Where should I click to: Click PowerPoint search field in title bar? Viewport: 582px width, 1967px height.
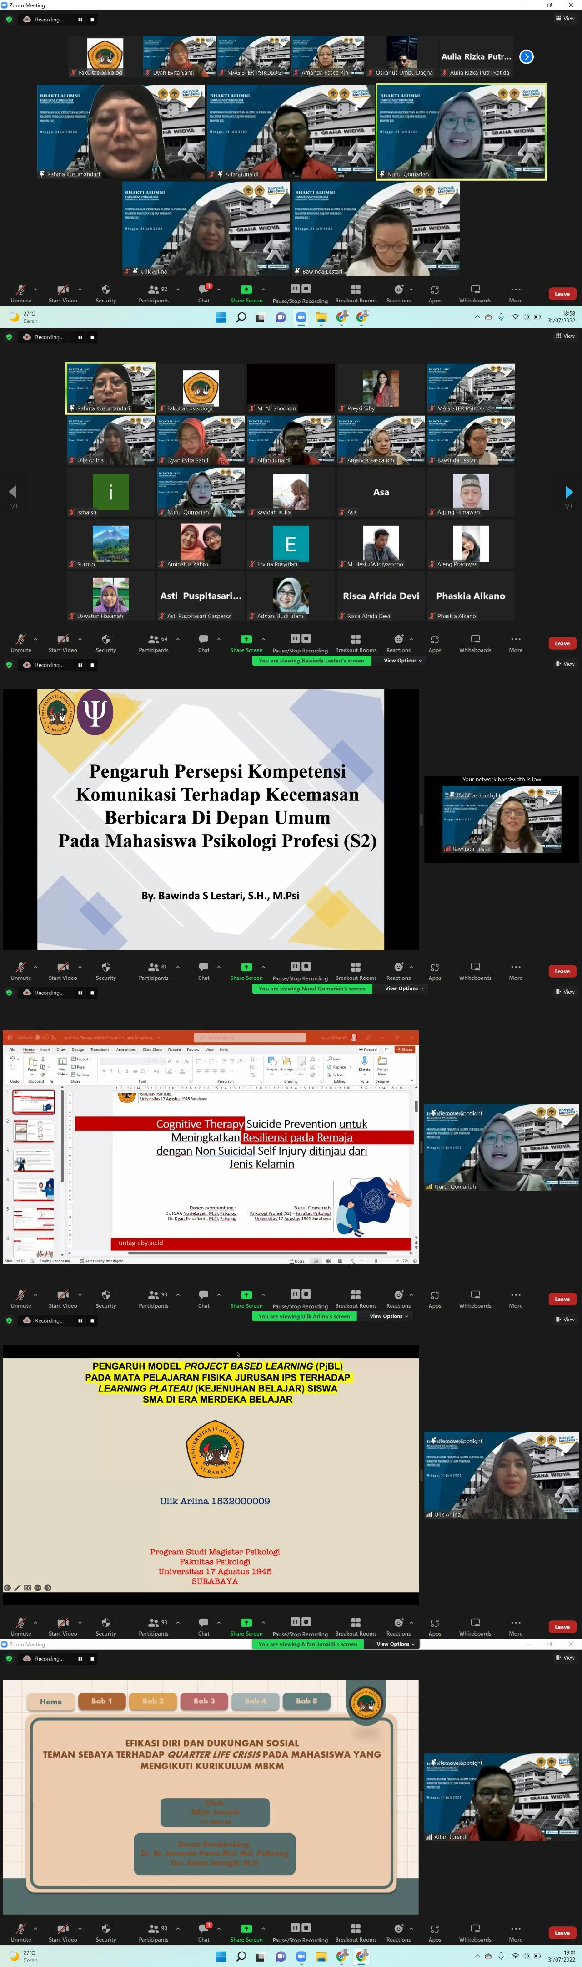point(250,1037)
